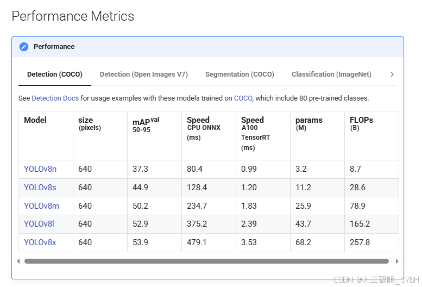
Task: Click the table scrollbar right arrow
Action: click(x=397, y=261)
